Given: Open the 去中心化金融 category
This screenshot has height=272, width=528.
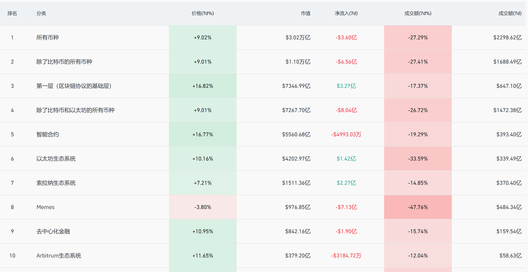Looking at the screenshot, I should coord(53,231).
